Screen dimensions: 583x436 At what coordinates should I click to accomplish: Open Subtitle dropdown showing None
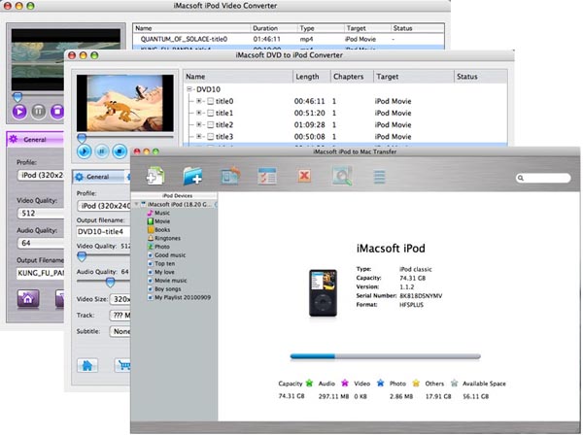[120, 331]
